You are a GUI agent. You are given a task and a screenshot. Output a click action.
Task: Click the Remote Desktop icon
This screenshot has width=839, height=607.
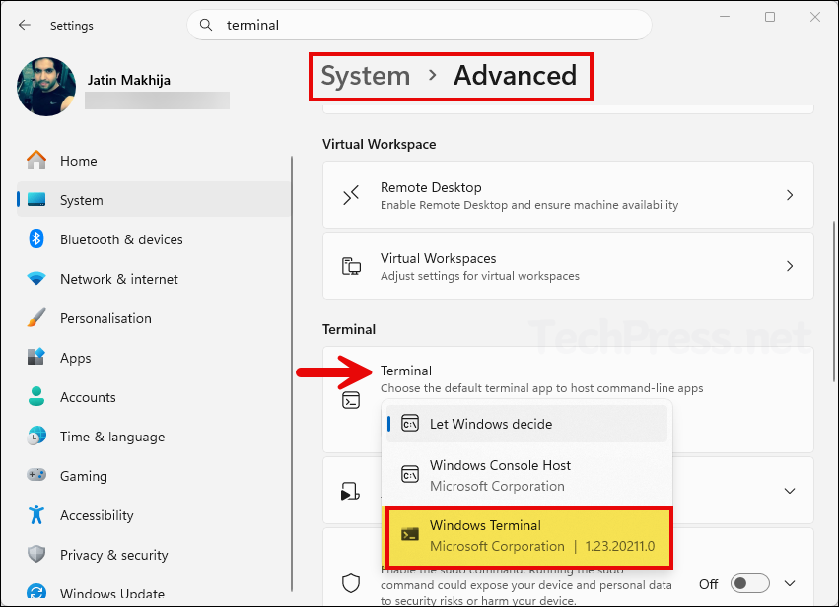click(351, 194)
